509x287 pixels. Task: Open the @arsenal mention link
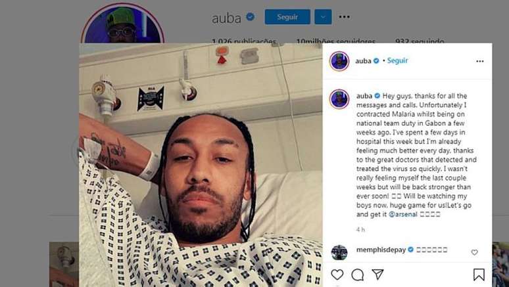point(403,214)
